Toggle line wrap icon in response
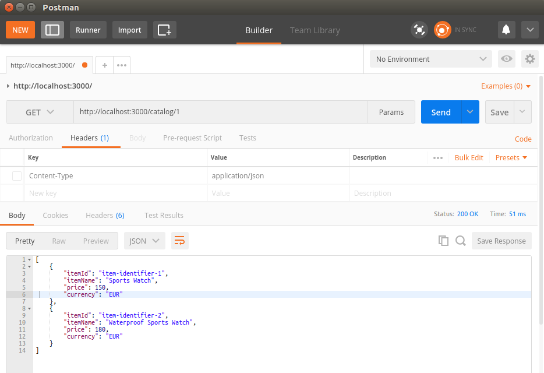 tap(179, 241)
